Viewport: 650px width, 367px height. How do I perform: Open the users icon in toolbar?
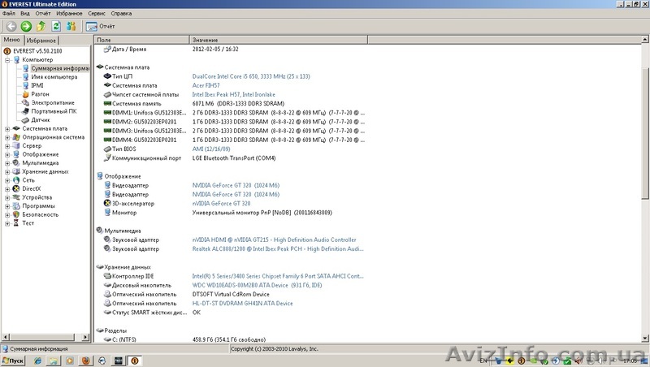[x=71, y=27]
